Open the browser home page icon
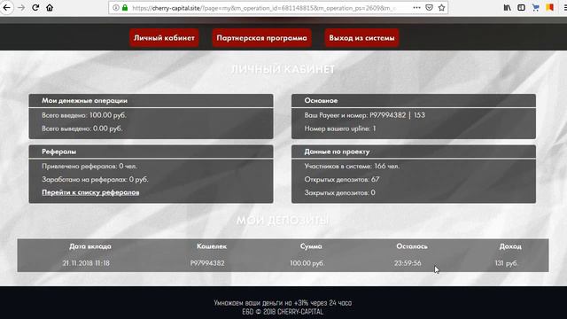The width and height of the screenshot is (567, 319). tap(50, 7)
